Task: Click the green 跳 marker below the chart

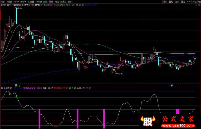Action: pos(16,85)
